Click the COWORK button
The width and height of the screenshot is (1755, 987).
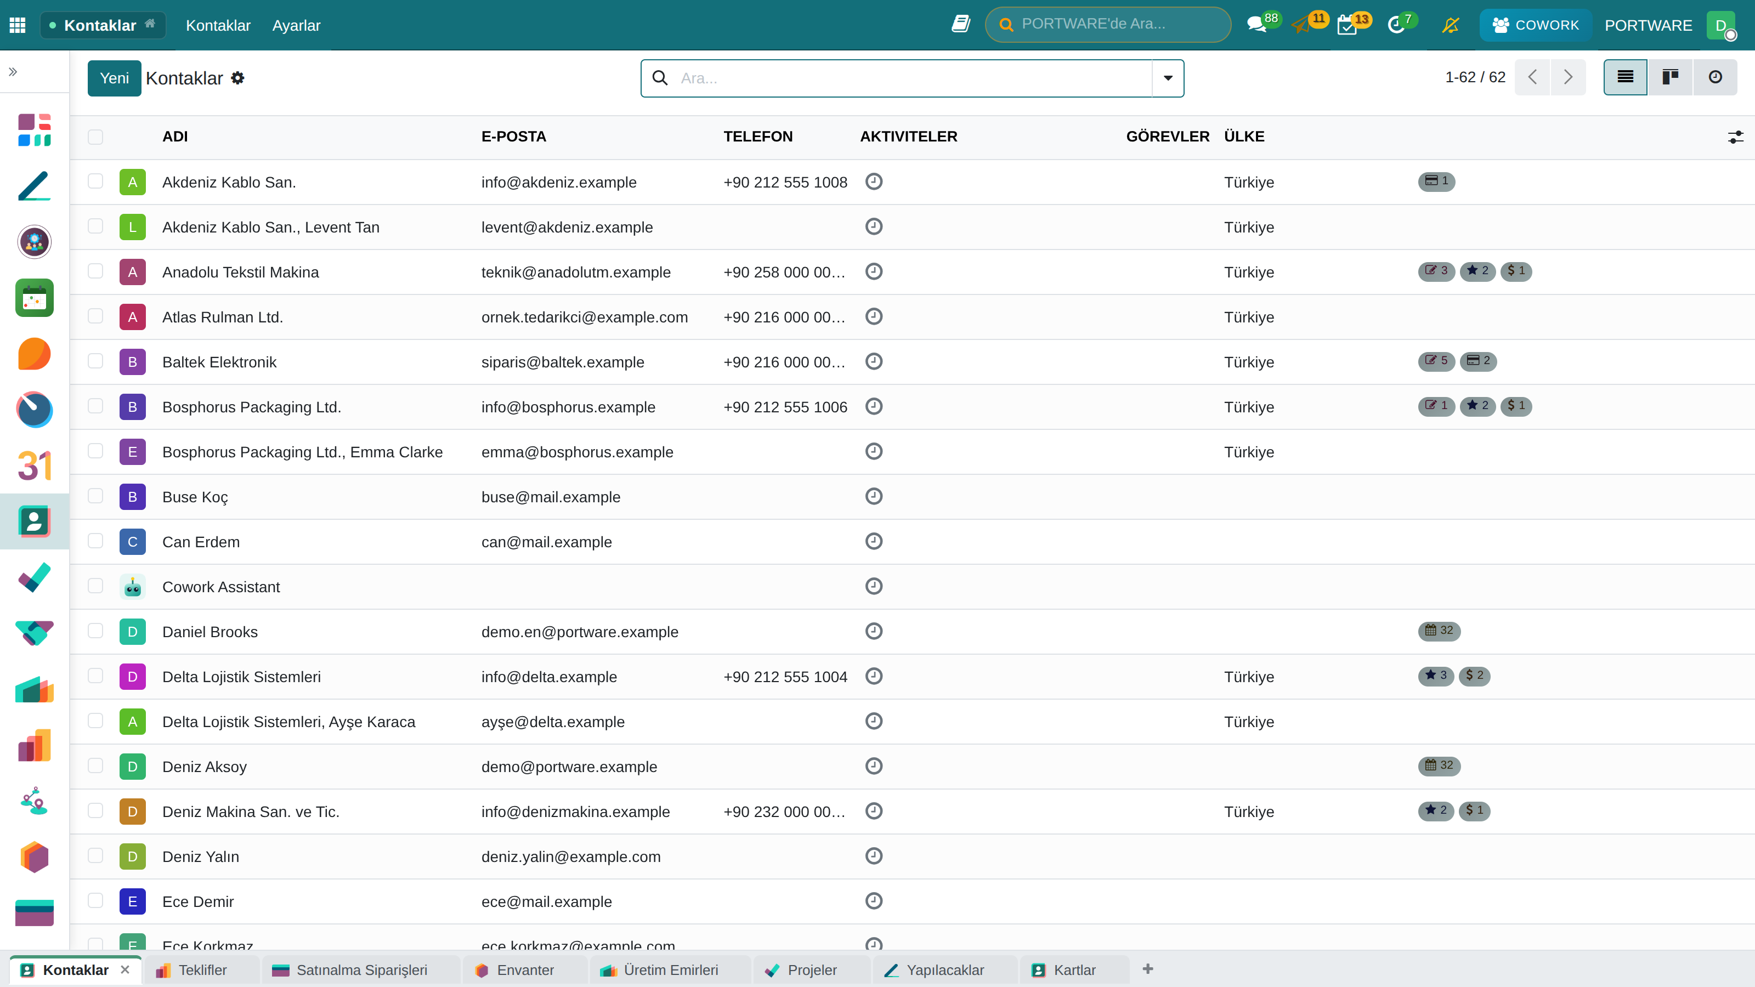1535,25
